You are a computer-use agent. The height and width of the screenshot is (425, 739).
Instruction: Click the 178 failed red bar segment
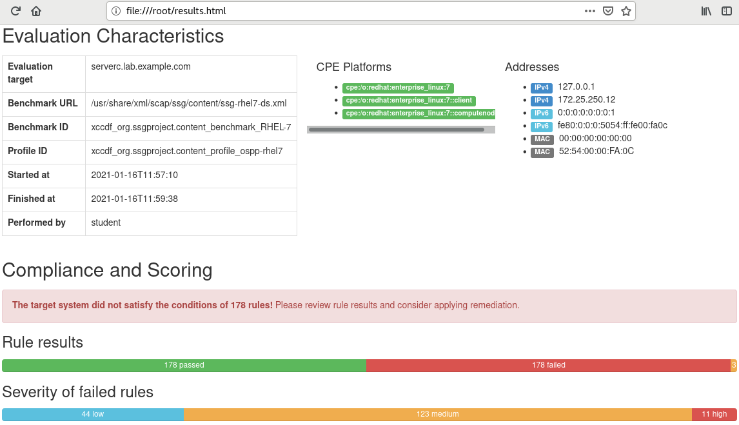tap(548, 365)
